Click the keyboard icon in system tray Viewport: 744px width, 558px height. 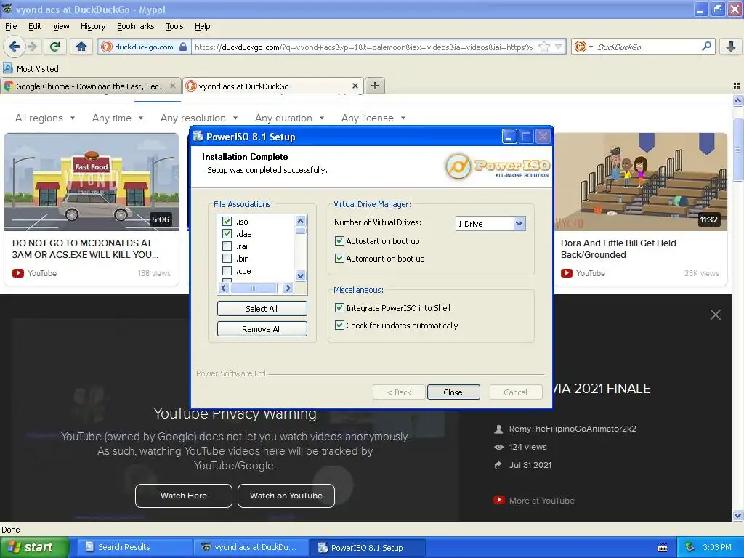click(663, 548)
